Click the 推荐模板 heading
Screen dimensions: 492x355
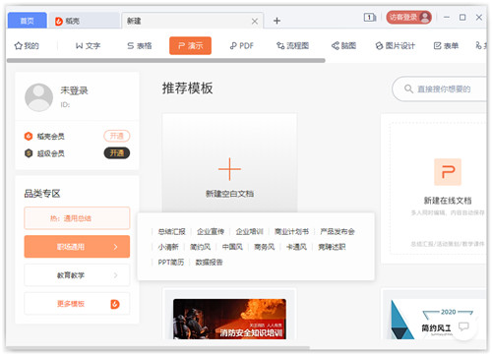click(187, 89)
